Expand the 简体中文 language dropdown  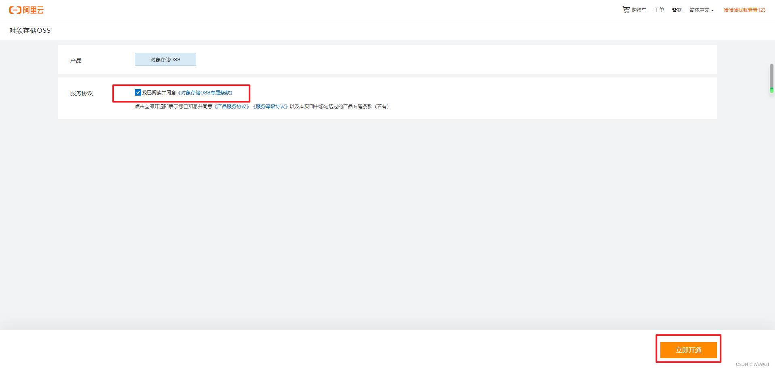click(x=702, y=10)
